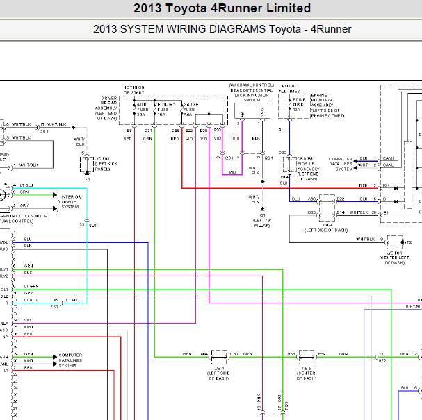Click the J/B 5 center of dash junction box
Image resolution: width=422 pixels, height=420 pixels.
coord(307,357)
